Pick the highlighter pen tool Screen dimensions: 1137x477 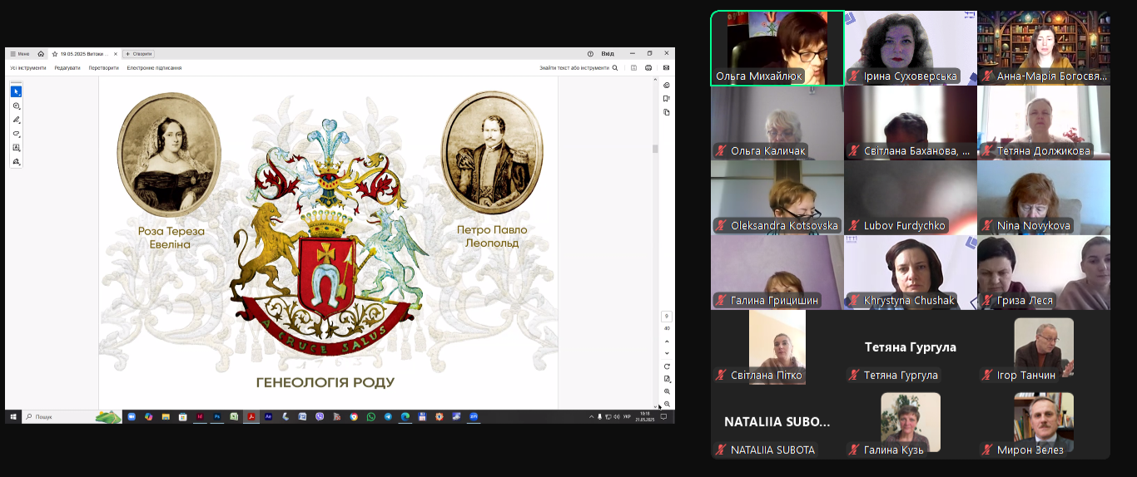click(16, 120)
